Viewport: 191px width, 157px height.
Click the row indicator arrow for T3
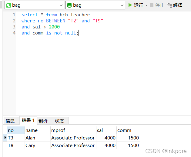tap(5, 138)
